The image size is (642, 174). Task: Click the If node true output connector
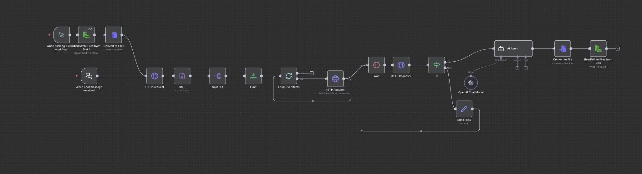point(445,62)
